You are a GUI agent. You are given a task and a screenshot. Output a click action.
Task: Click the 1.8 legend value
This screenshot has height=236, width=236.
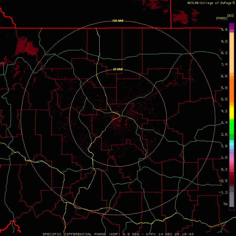pos(224,146)
